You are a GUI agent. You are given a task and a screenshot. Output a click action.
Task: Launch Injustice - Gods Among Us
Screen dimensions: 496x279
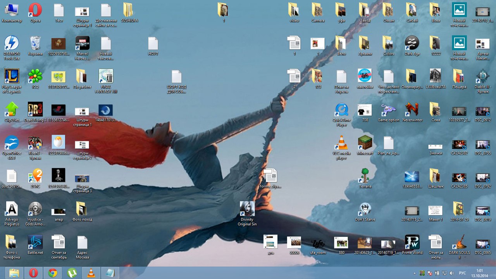point(35,214)
